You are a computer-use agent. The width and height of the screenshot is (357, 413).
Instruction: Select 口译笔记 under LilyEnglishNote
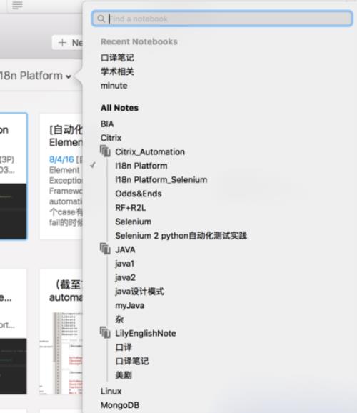coord(132,362)
